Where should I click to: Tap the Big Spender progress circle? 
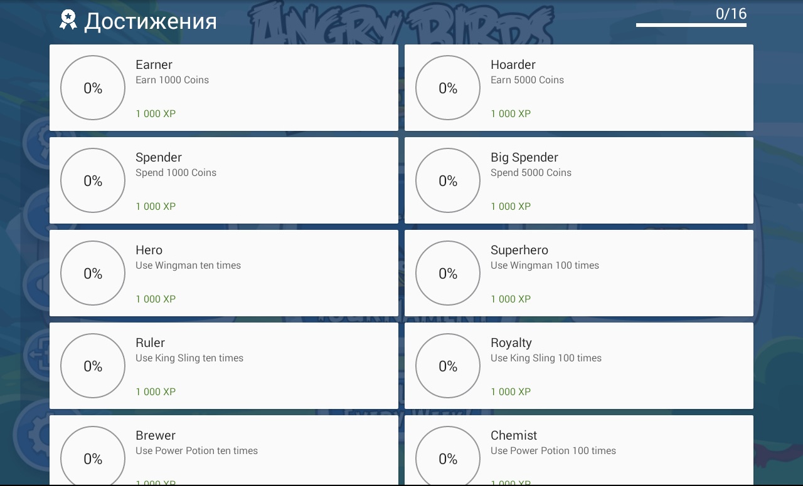click(448, 180)
